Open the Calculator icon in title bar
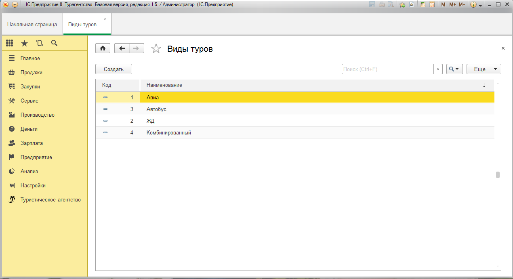Screen dimensions: 513x279 [x=423, y=4]
